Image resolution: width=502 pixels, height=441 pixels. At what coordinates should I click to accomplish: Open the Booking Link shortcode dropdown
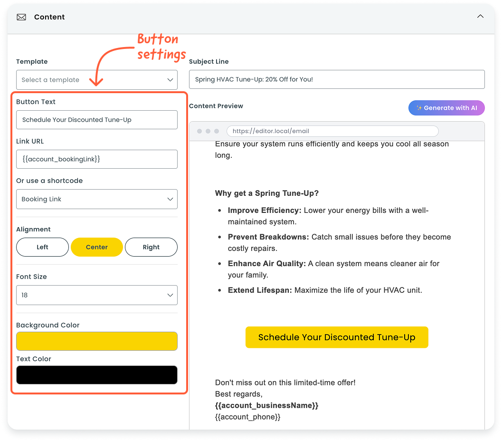pos(97,199)
